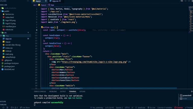The width and height of the screenshot is (193, 109).
Task: Switch to the App.css tab
Action: click(x=55, y=1)
